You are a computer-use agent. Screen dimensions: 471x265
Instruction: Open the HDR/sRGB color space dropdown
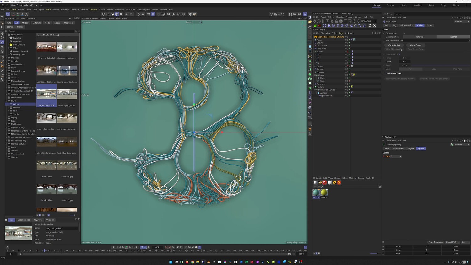(x=369, y=21)
